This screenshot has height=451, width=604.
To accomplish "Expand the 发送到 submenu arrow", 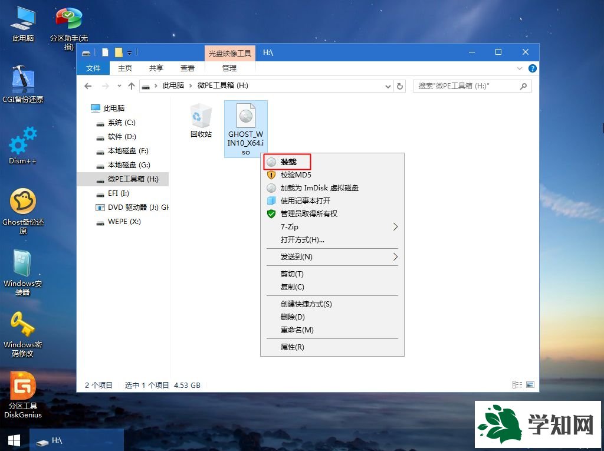I will (x=395, y=257).
